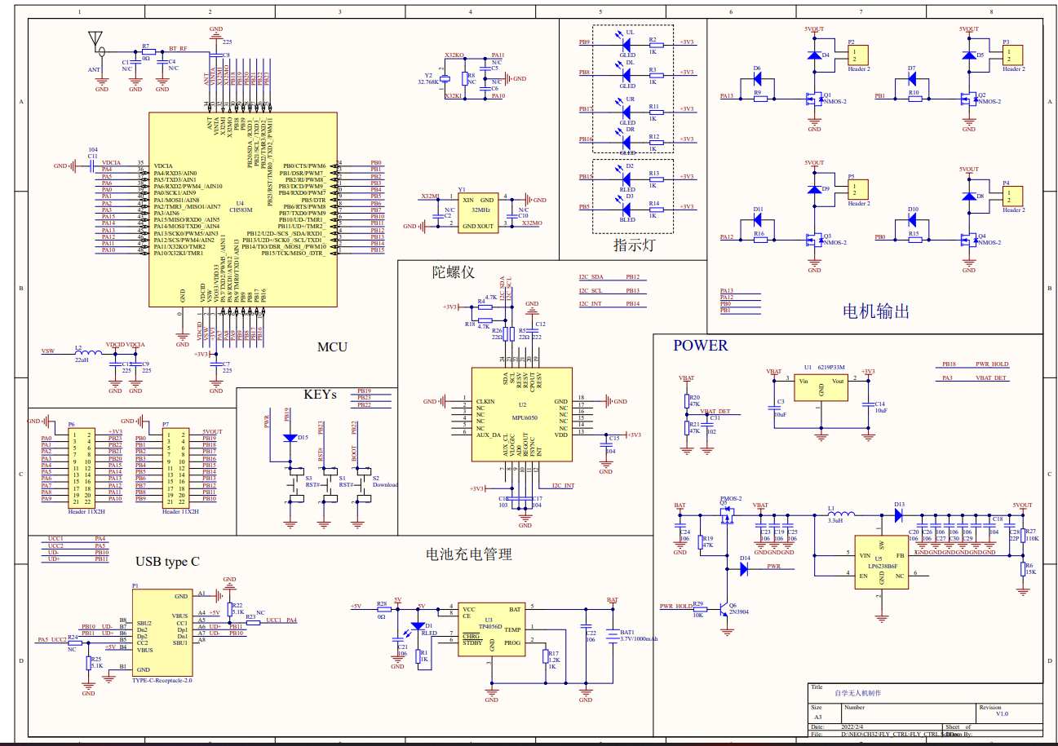Select the LP6238B6F boost converter U5
1058x746 pixels.
click(x=881, y=560)
